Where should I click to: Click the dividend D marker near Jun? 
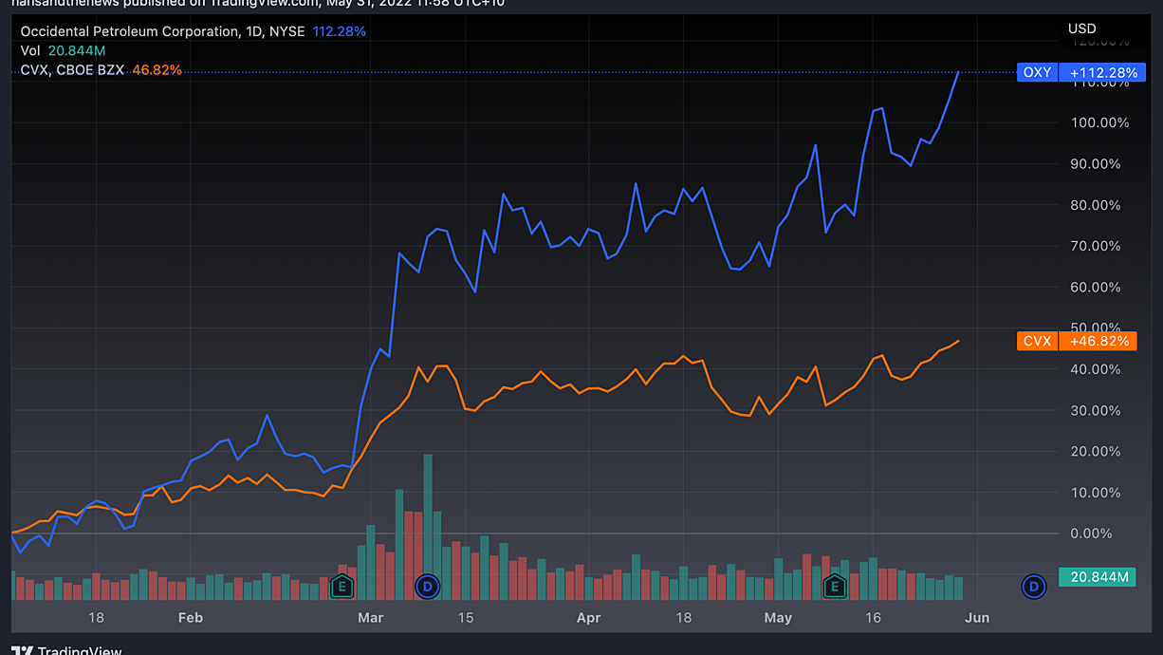pos(1033,587)
